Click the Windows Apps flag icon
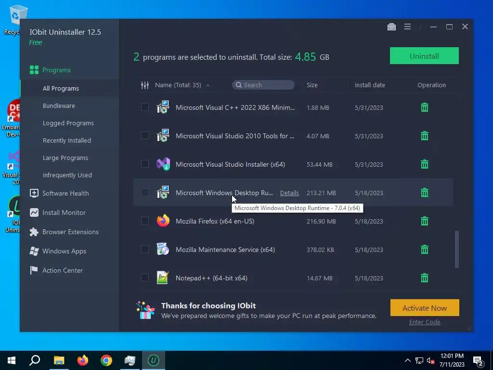 (34, 251)
